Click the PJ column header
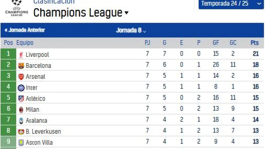This screenshot has height=149, width=265. coord(147,43)
